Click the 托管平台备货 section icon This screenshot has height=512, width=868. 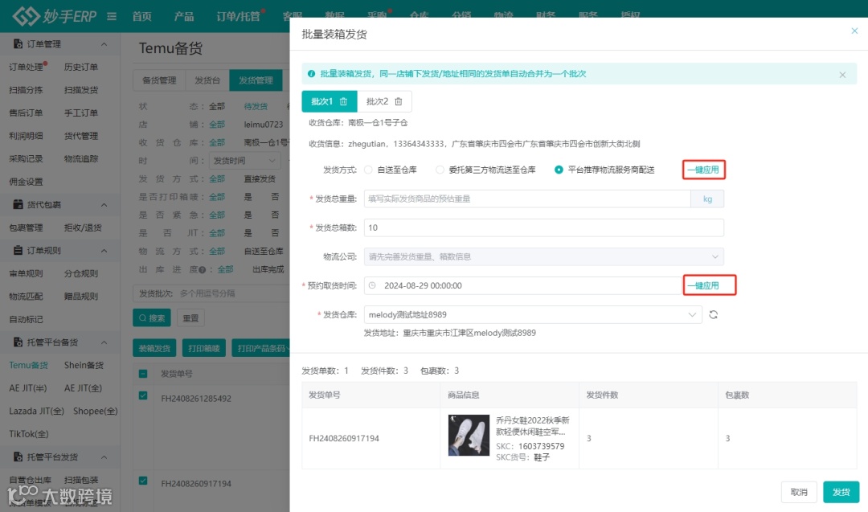click(x=18, y=342)
